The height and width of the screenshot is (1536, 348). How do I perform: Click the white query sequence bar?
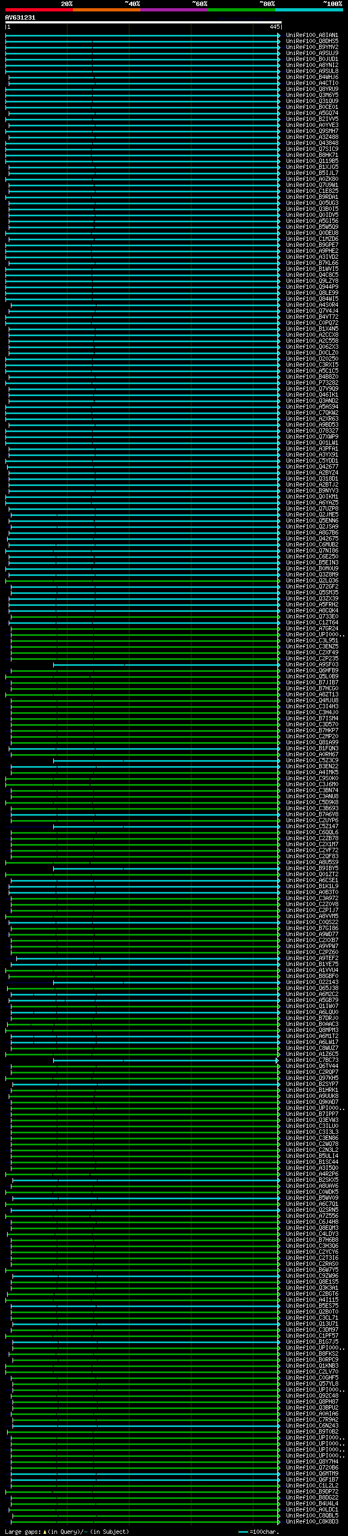click(x=143, y=22)
